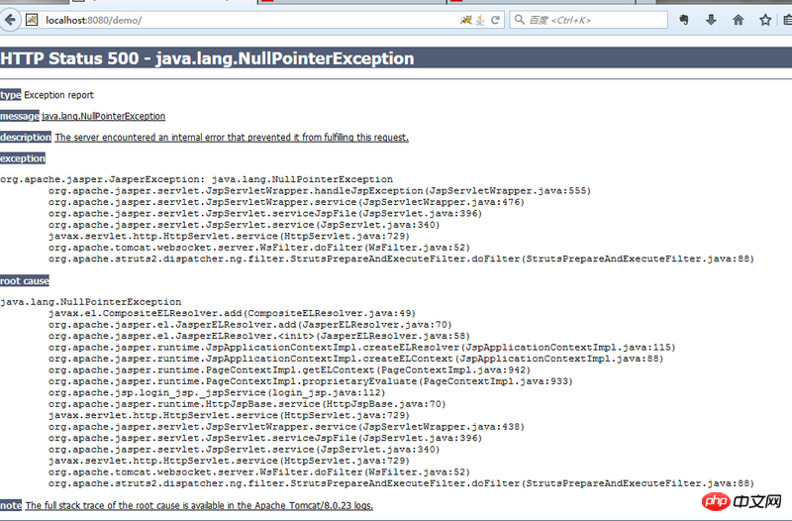Image resolution: width=792 pixels, height=521 pixels.
Task: Click the site identity icon beside the URL
Action: tap(32, 20)
